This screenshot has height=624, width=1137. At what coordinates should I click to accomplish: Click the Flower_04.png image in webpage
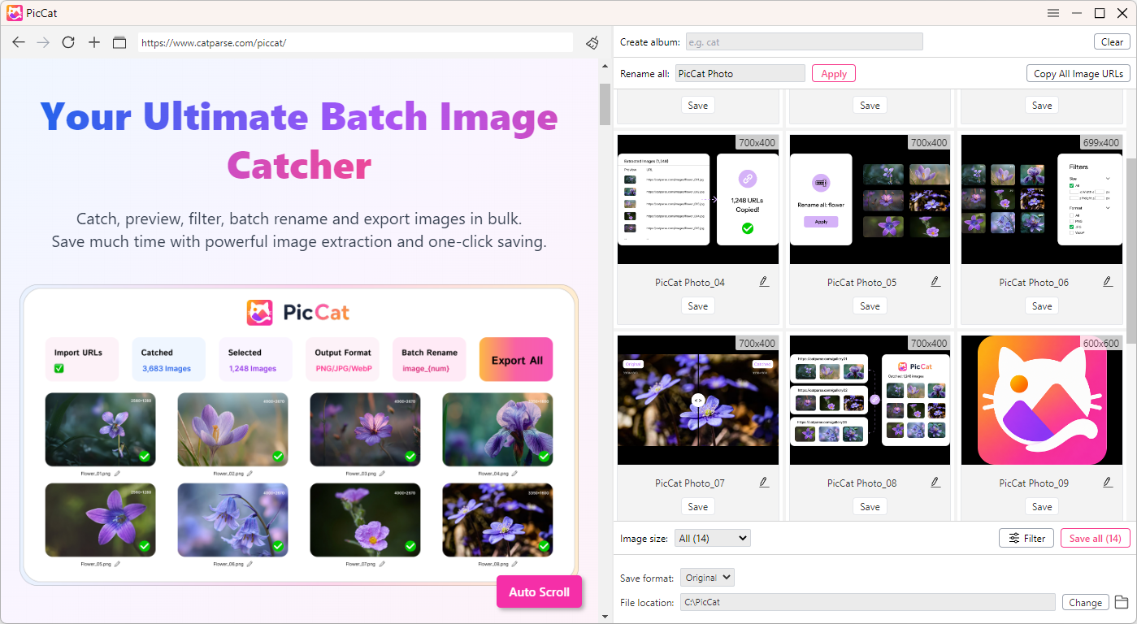[x=497, y=430]
